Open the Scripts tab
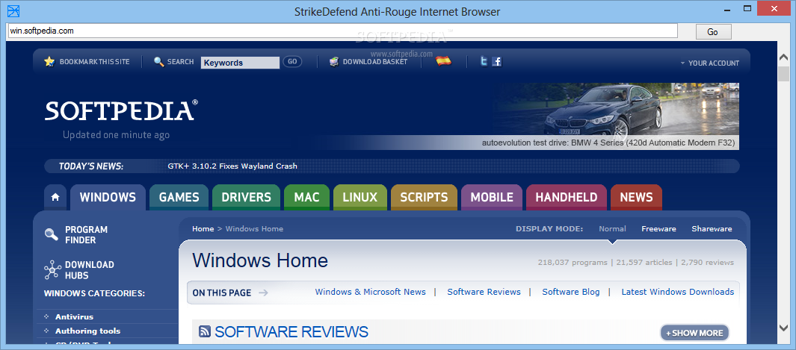Screen dimensions: 796x350 (x=424, y=198)
